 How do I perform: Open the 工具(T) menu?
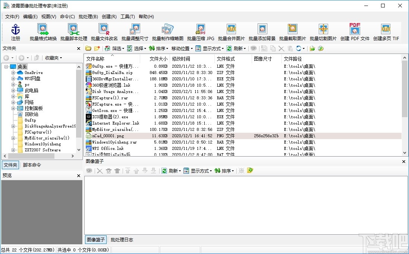(x=128, y=17)
